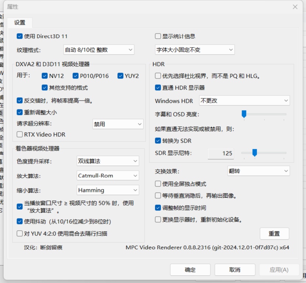Expand the 交换效果 dropdown
The height and width of the screenshot is (283, 306).
point(259,171)
